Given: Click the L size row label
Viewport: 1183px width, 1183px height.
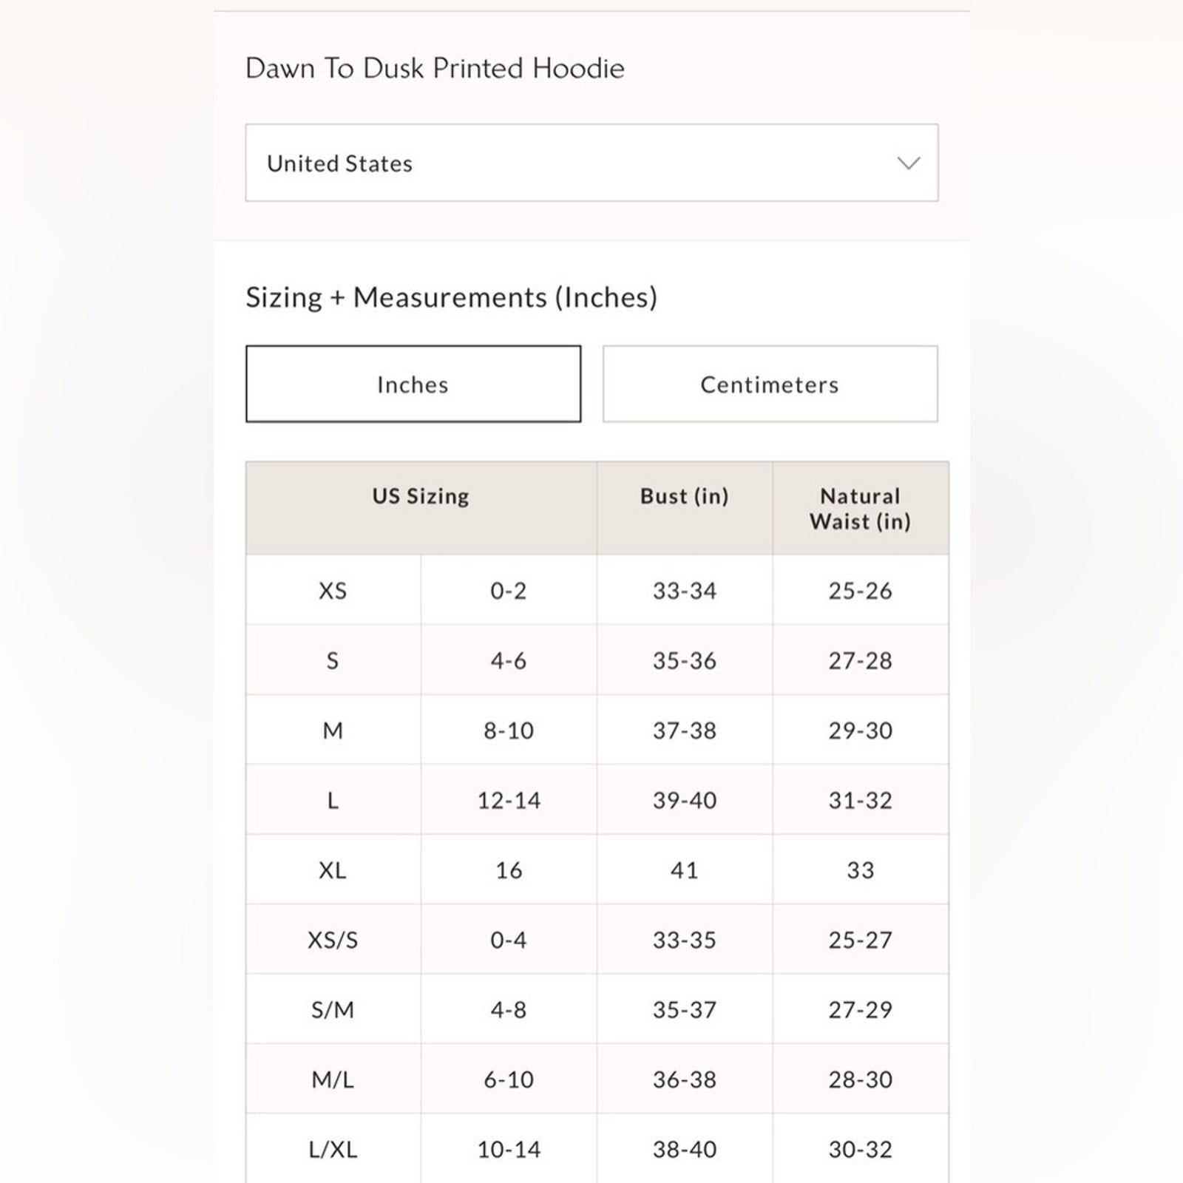Looking at the screenshot, I should click(x=333, y=800).
